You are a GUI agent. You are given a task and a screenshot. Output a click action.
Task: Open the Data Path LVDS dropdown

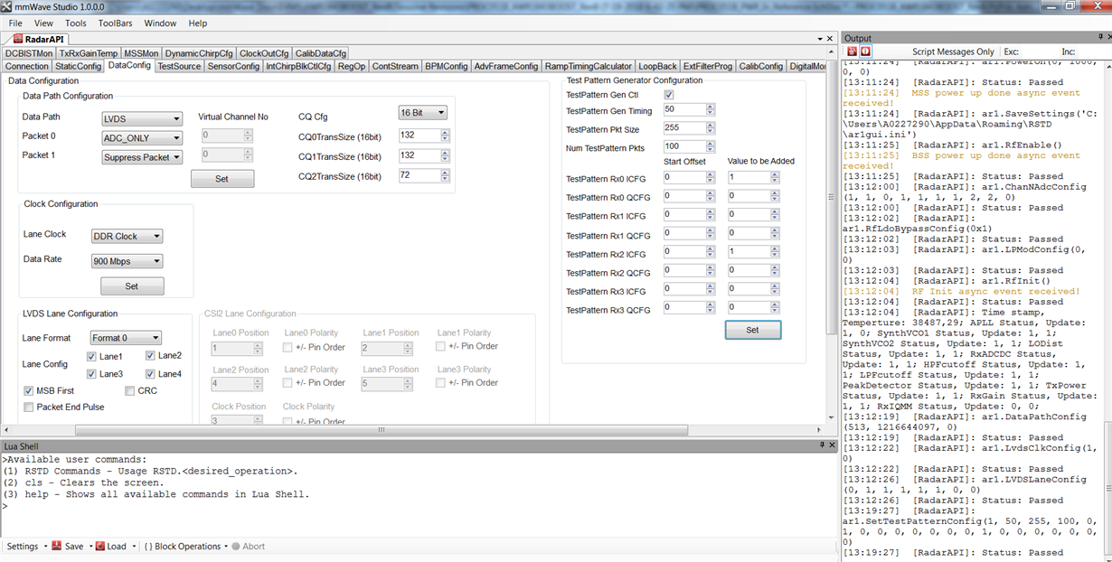(142, 118)
